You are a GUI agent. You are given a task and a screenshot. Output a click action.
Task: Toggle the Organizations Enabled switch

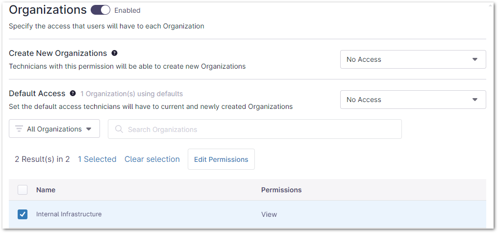pos(100,10)
